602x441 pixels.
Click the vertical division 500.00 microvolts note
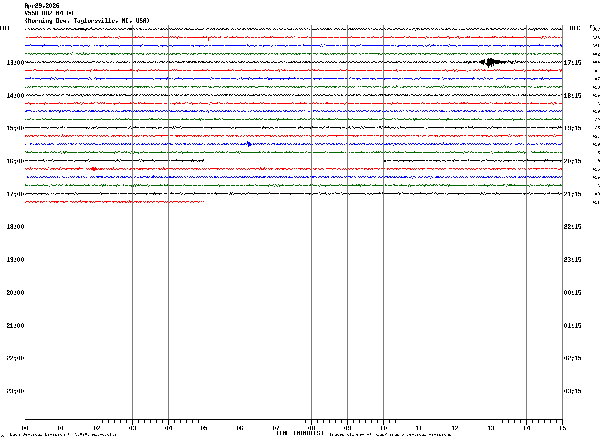(64, 435)
